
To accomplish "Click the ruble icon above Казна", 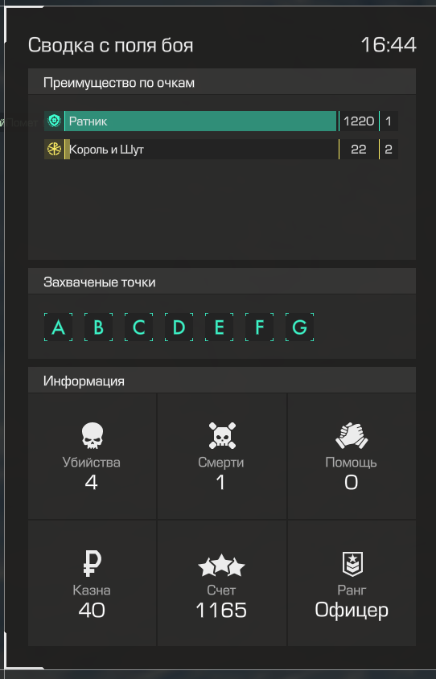I will tap(92, 563).
